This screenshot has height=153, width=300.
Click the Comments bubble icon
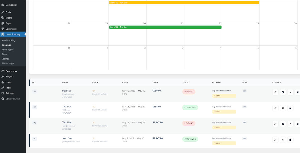(x=3, y=29)
